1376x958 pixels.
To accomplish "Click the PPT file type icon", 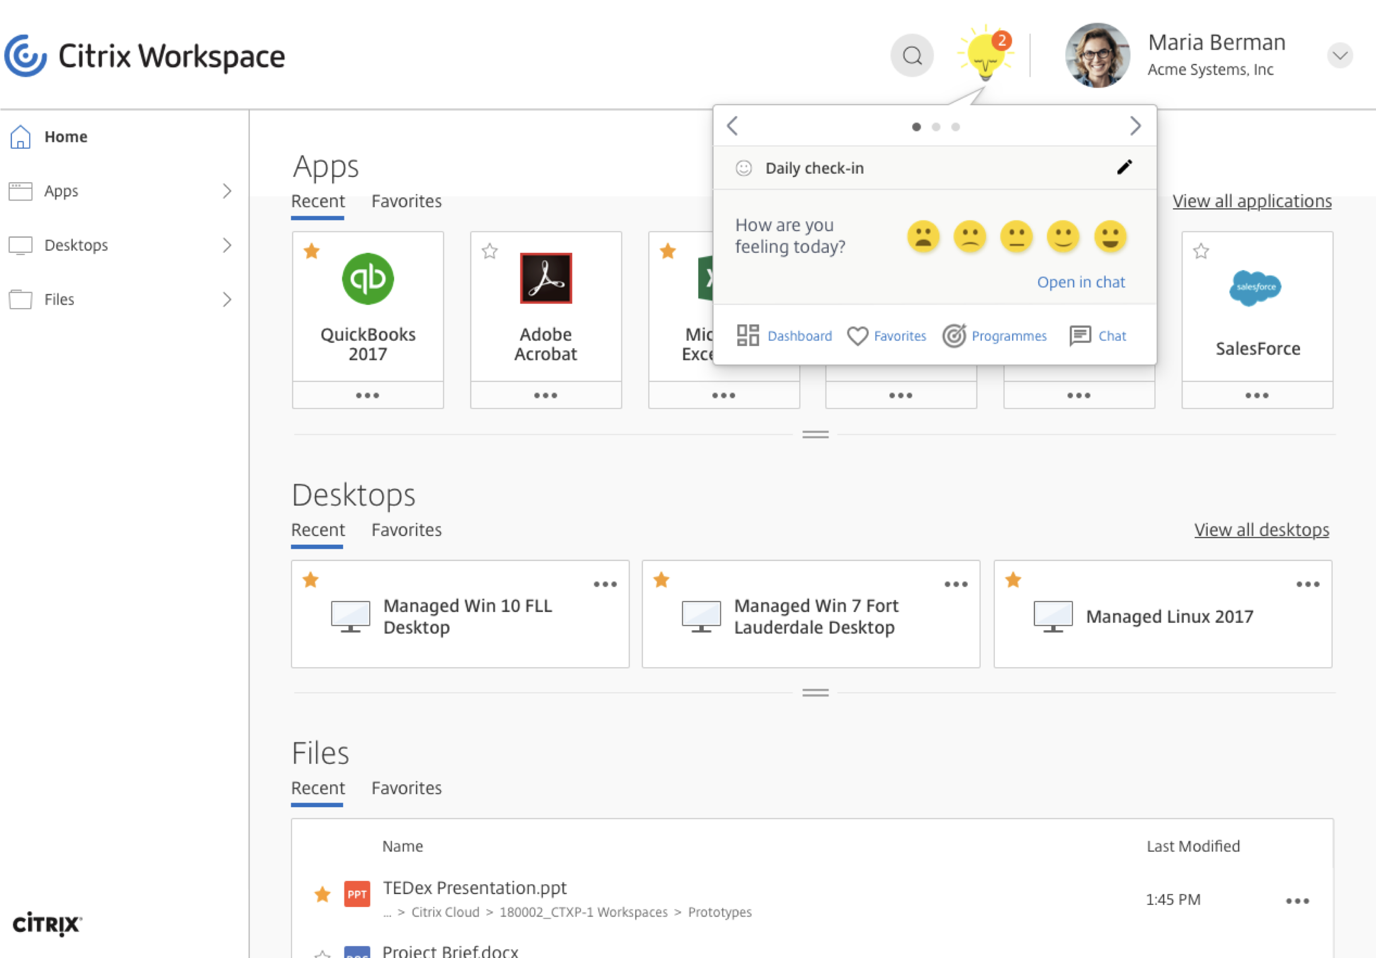I will coord(356,895).
